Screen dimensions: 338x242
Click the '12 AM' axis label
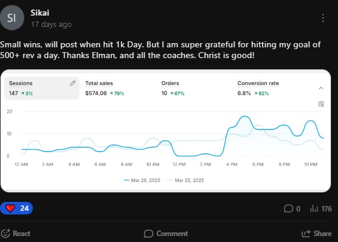pyautogui.click(x=21, y=165)
